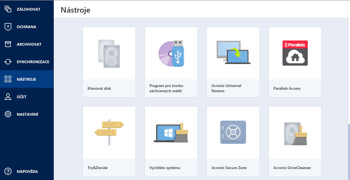Click the Vyčištění systému label
350x180 pixels.
coord(165,168)
